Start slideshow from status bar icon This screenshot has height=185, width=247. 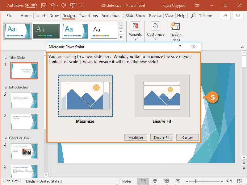pyautogui.click(x=178, y=181)
